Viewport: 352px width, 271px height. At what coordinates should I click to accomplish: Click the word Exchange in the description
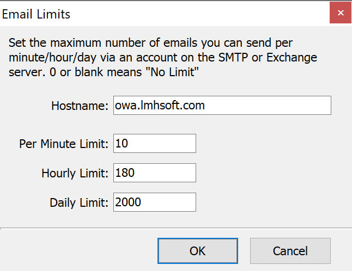(292, 58)
